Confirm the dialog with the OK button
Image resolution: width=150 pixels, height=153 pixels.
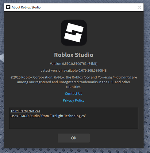[74, 138]
